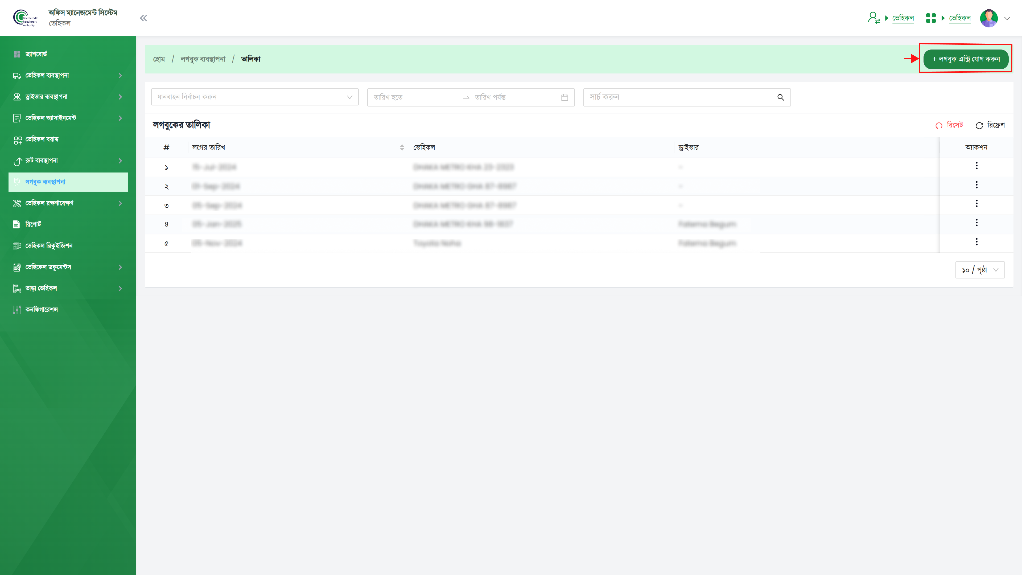Open action menu for row ৩
Image resolution: width=1022 pixels, height=575 pixels.
click(x=976, y=204)
